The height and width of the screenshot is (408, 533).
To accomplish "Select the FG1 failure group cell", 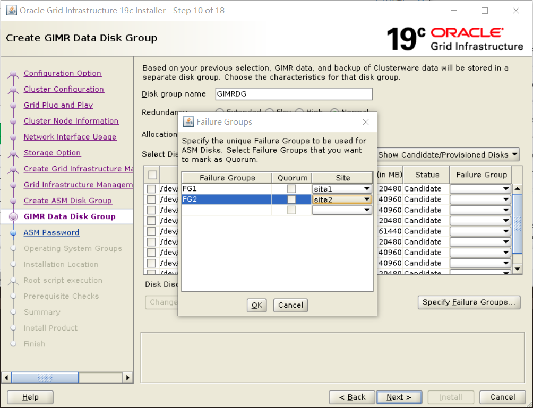I will click(x=227, y=189).
